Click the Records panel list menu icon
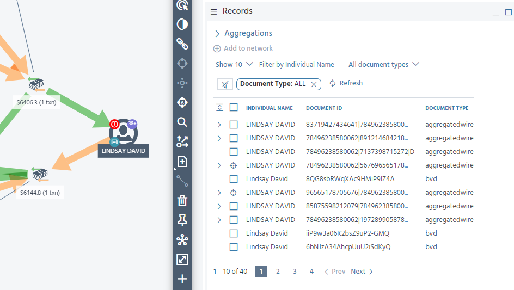Viewport: 514px width, 290px height. 214,11
